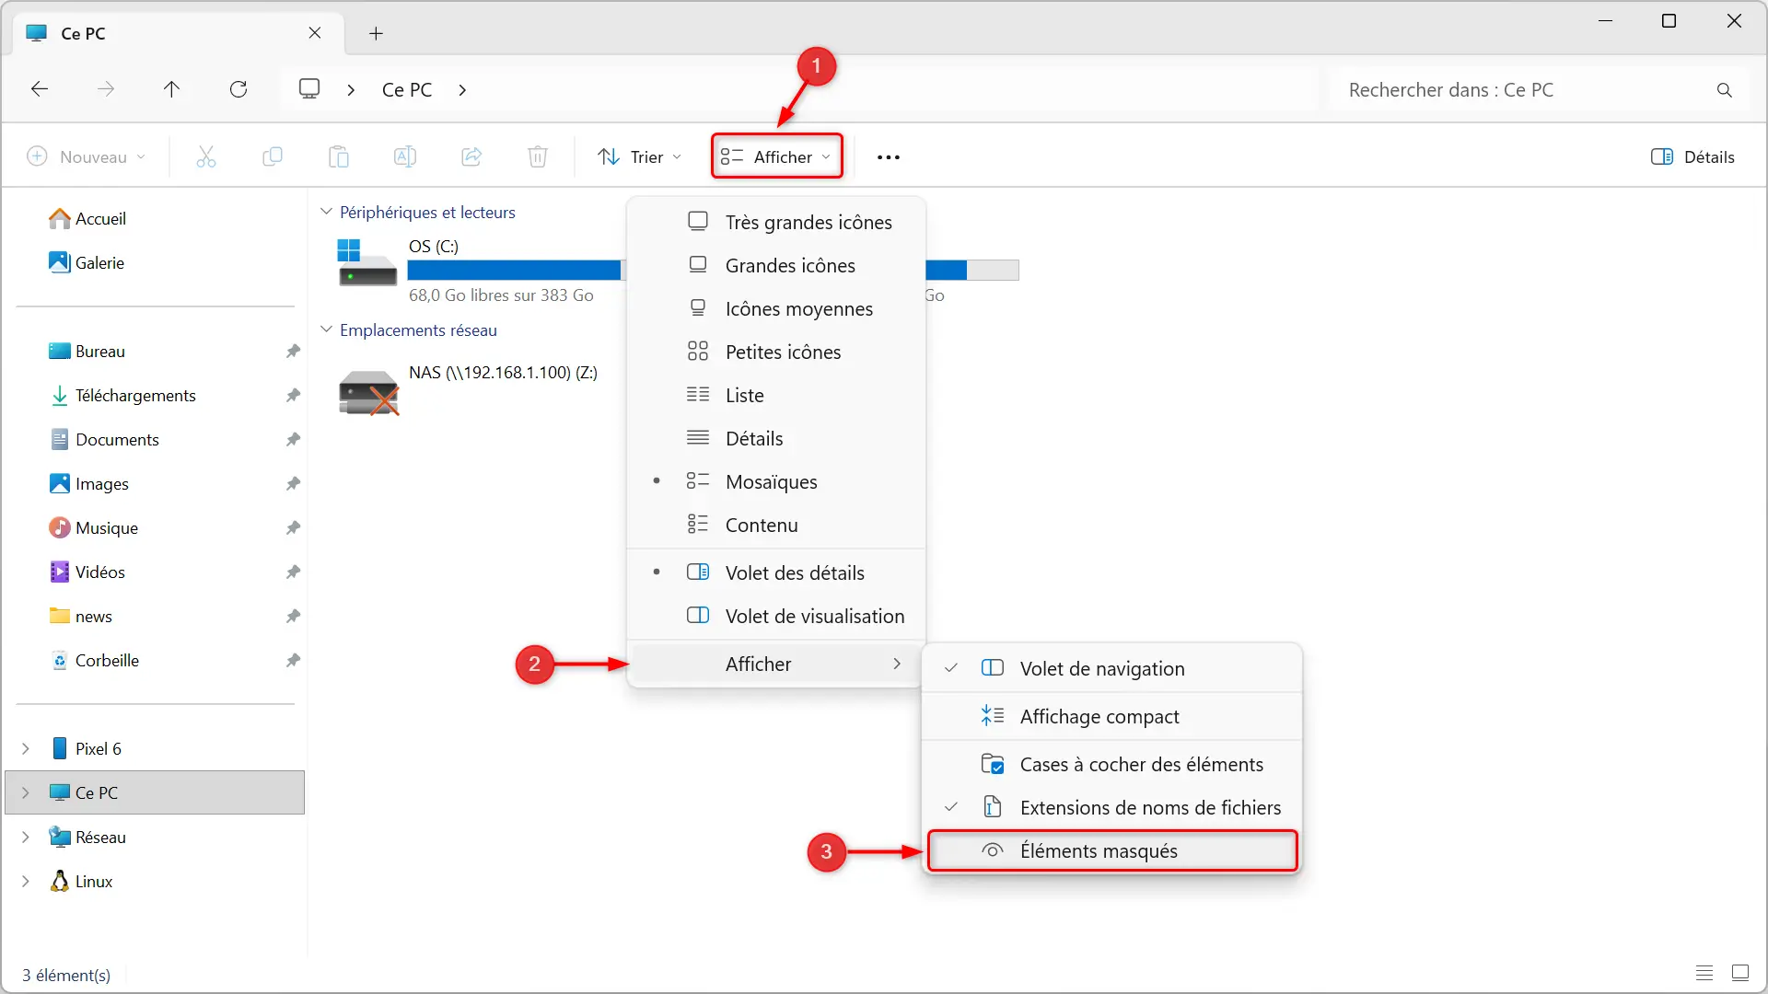Select the OS (C:) drive icon

coord(367,263)
